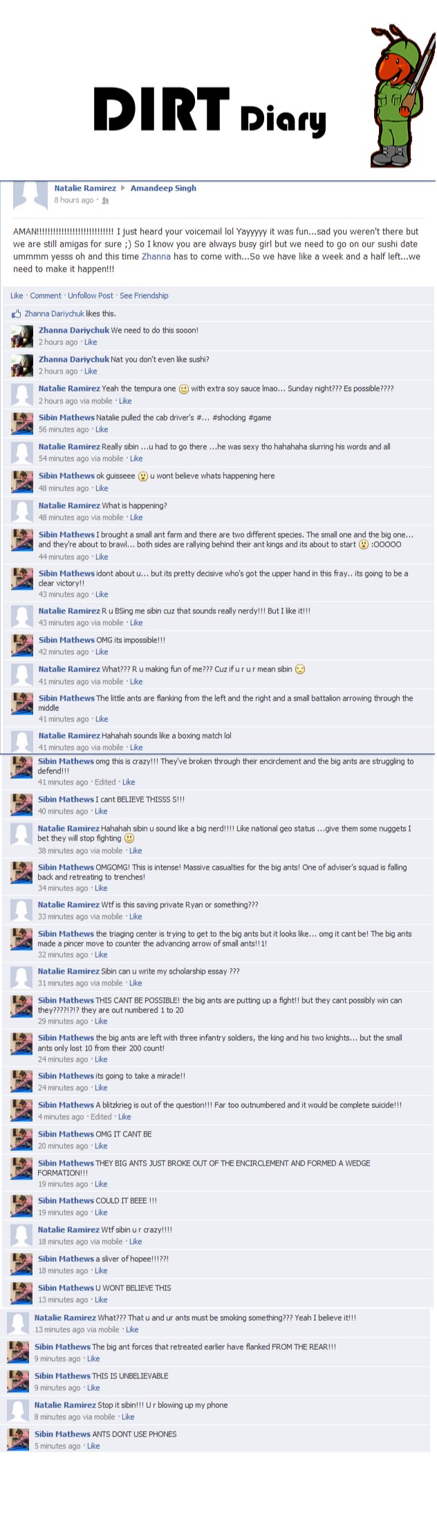
Task: Like the original post to Amandeep Singh
Action: click(17, 296)
